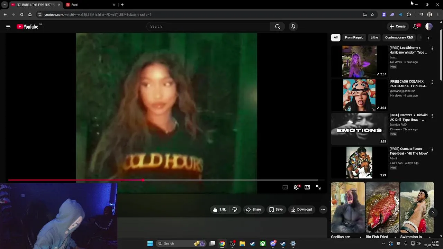Show more filter chips with right arrow
The image size is (443, 249).
click(428, 38)
